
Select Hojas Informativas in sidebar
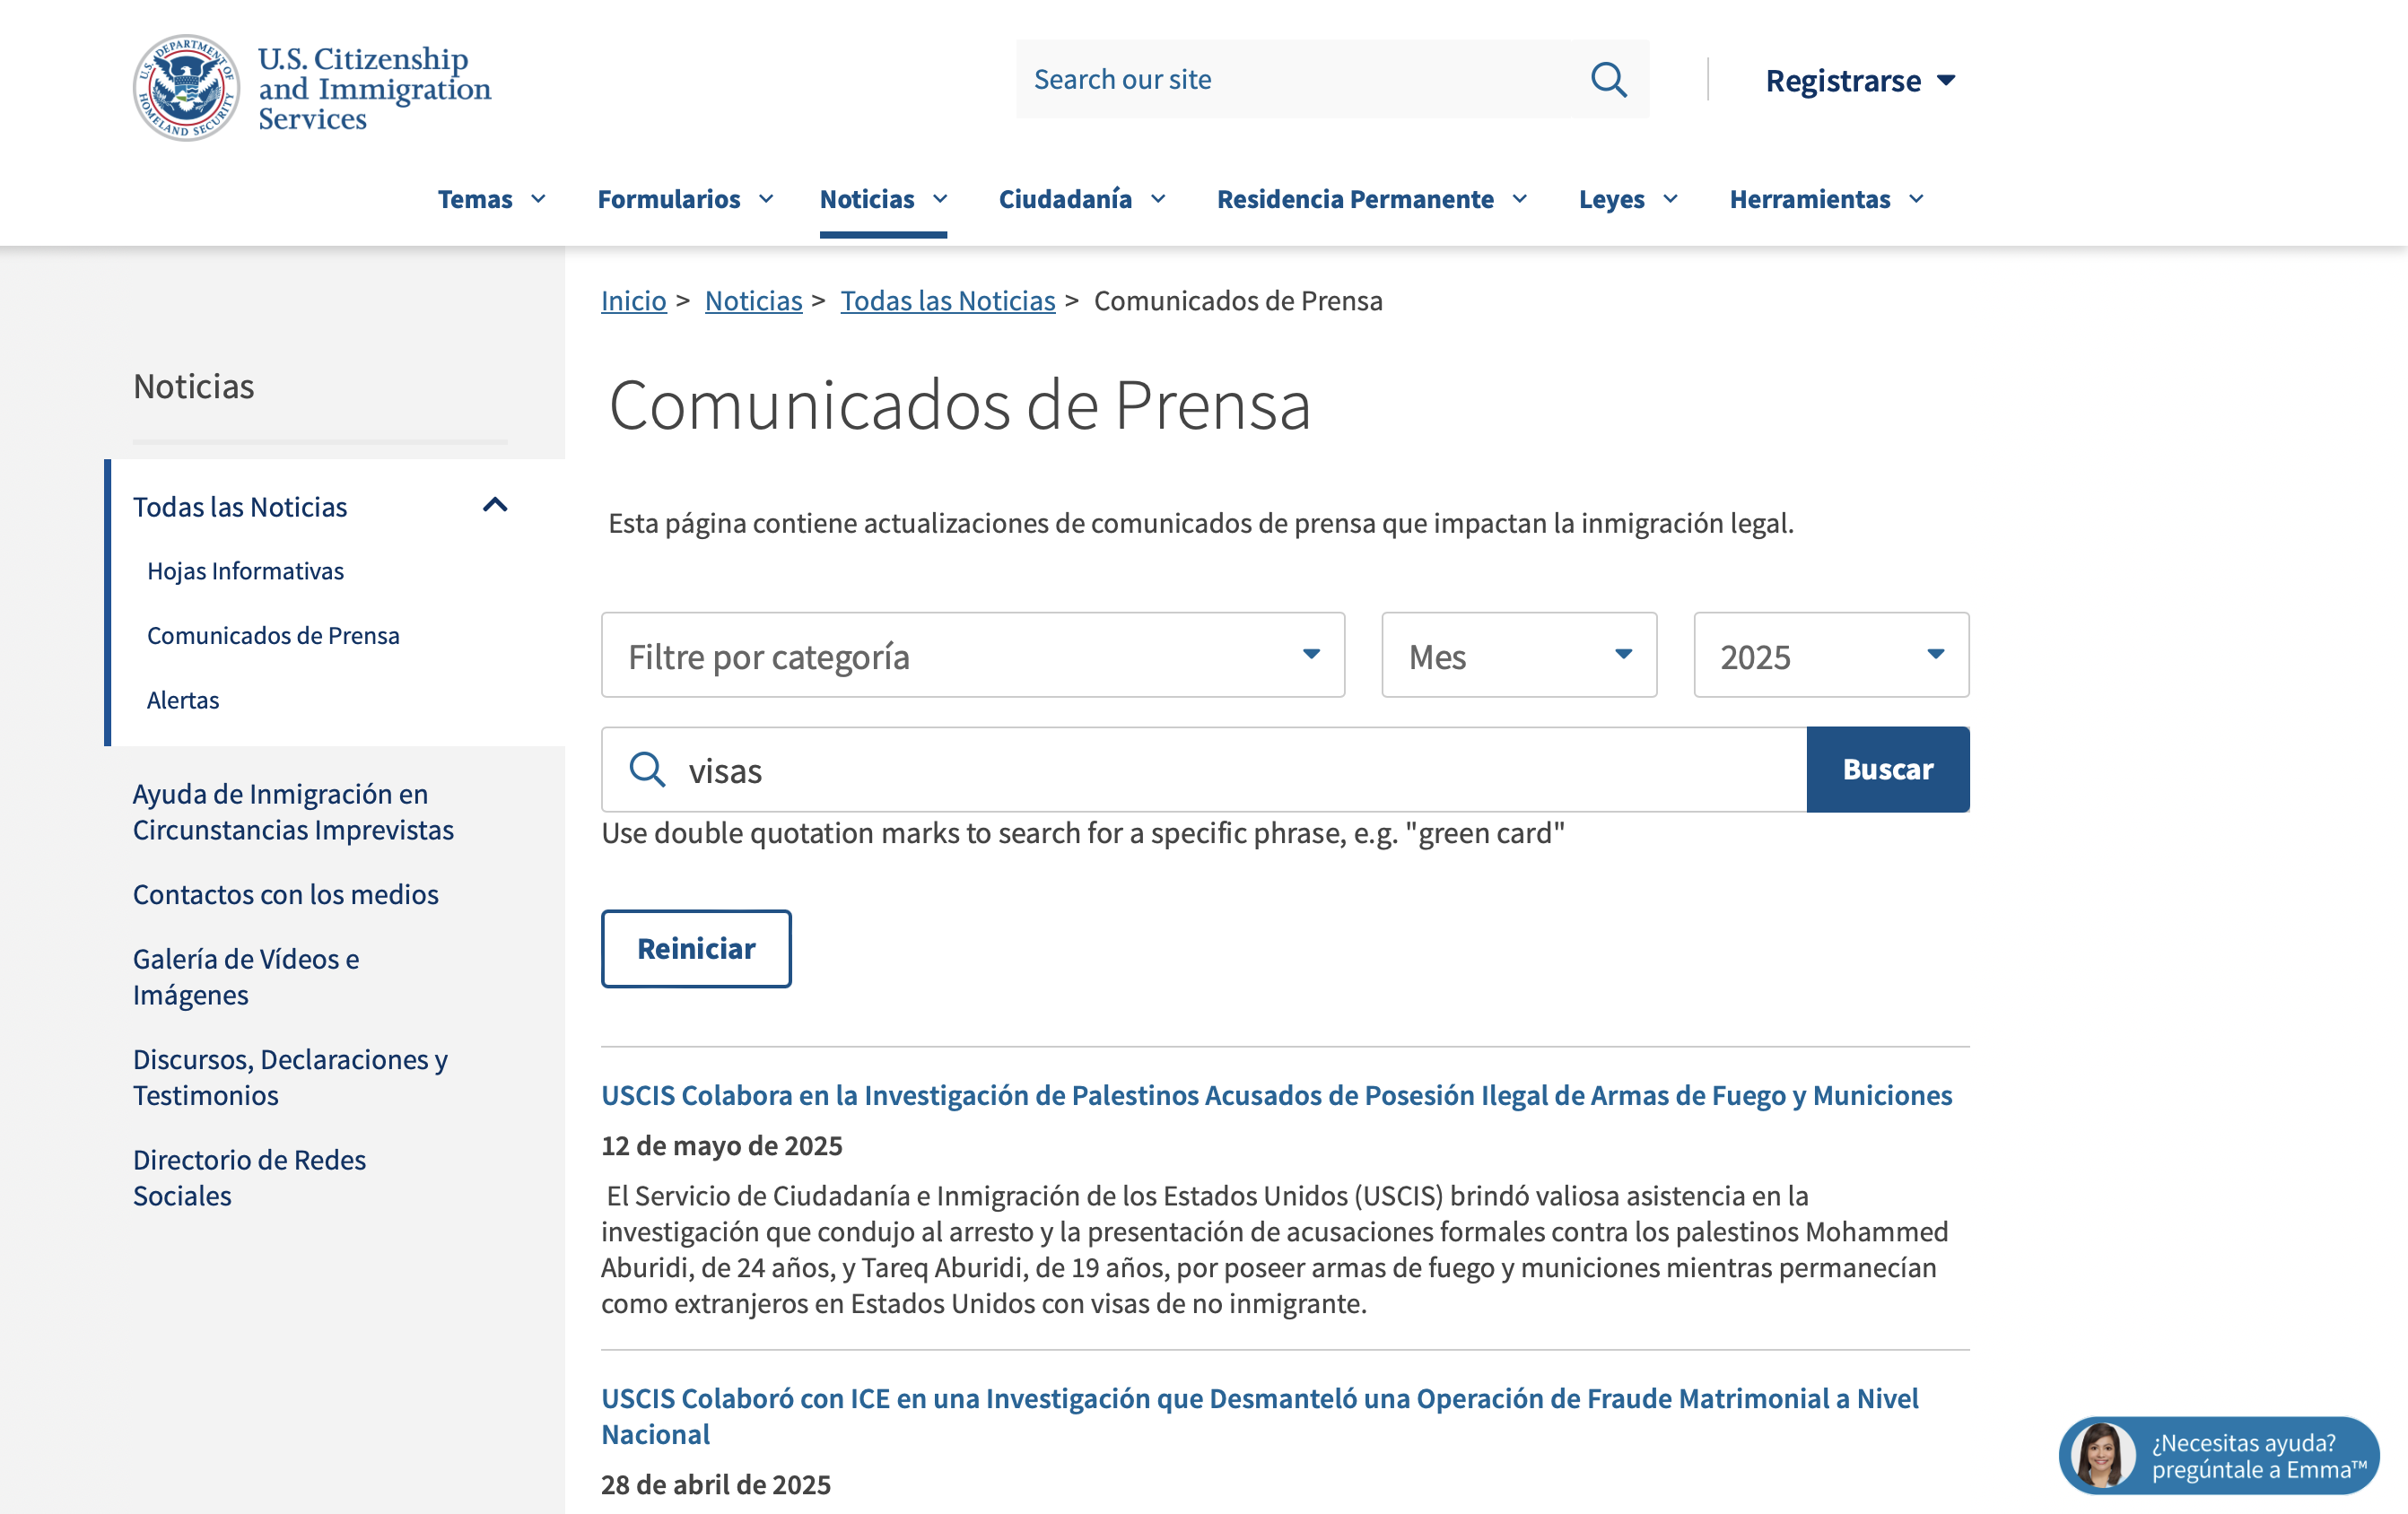tap(245, 571)
